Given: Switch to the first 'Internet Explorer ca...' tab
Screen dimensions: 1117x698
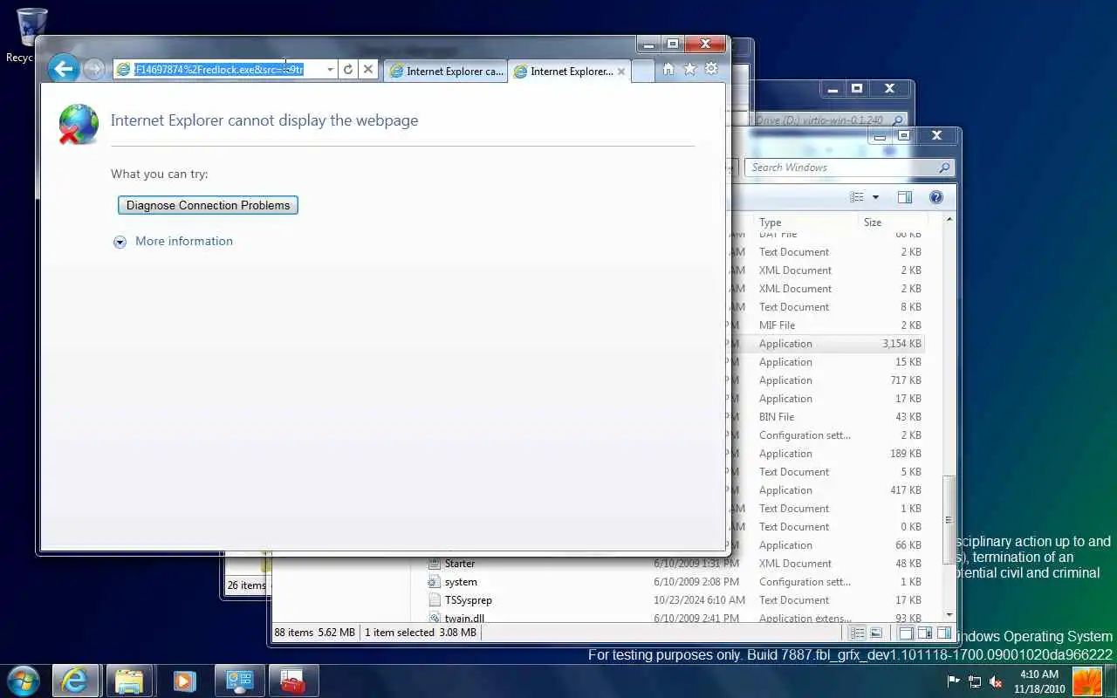Looking at the screenshot, I should (446, 72).
